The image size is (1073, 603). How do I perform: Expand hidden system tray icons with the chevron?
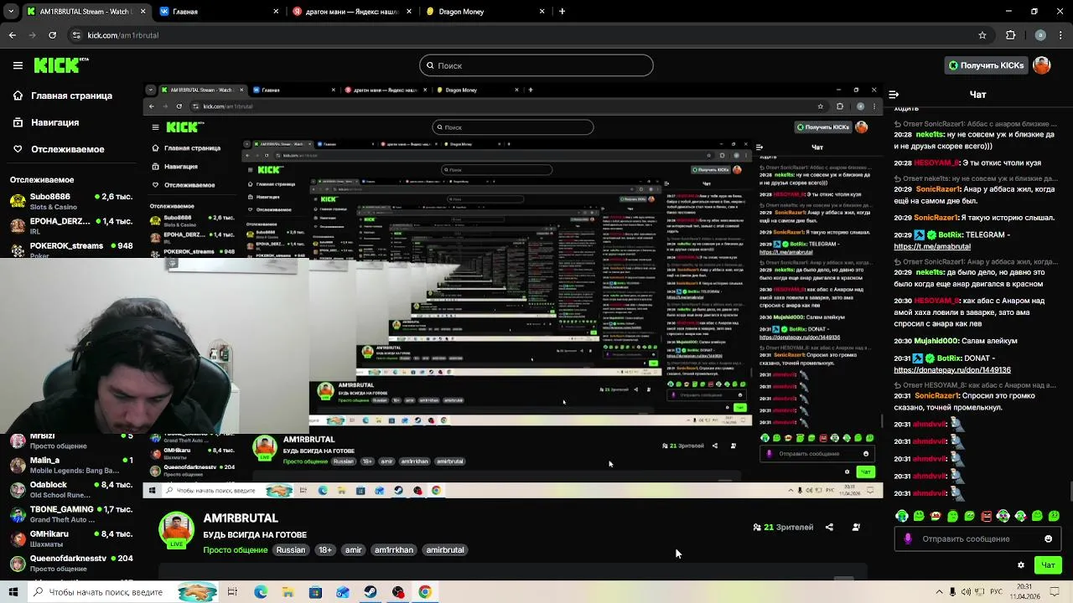coord(938,592)
